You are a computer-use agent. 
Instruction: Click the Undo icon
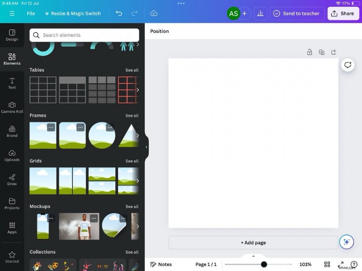pyautogui.click(x=119, y=14)
